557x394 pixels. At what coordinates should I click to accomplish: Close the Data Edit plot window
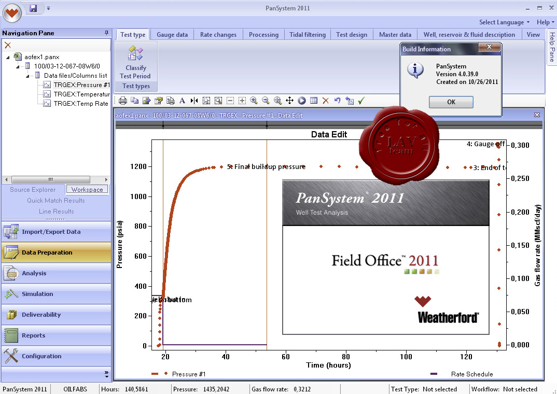click(x=537, y=115)
